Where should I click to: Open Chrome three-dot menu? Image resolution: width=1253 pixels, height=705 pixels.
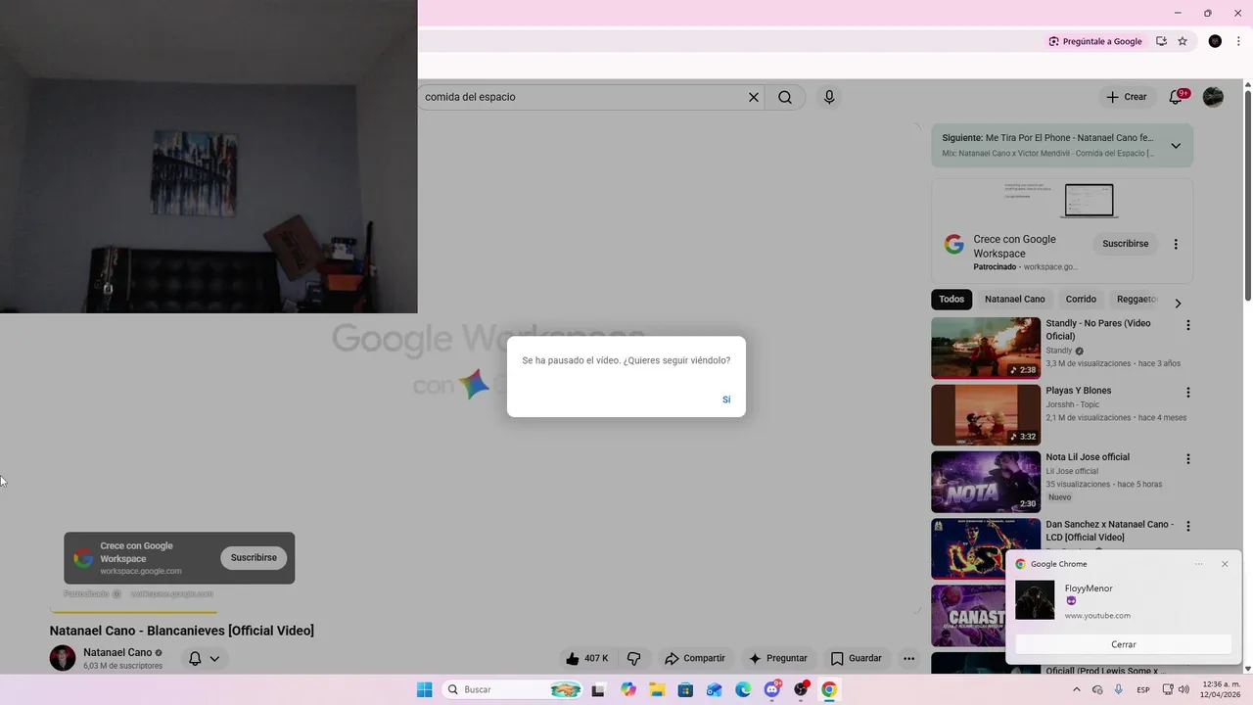[x=1238, y=41]
